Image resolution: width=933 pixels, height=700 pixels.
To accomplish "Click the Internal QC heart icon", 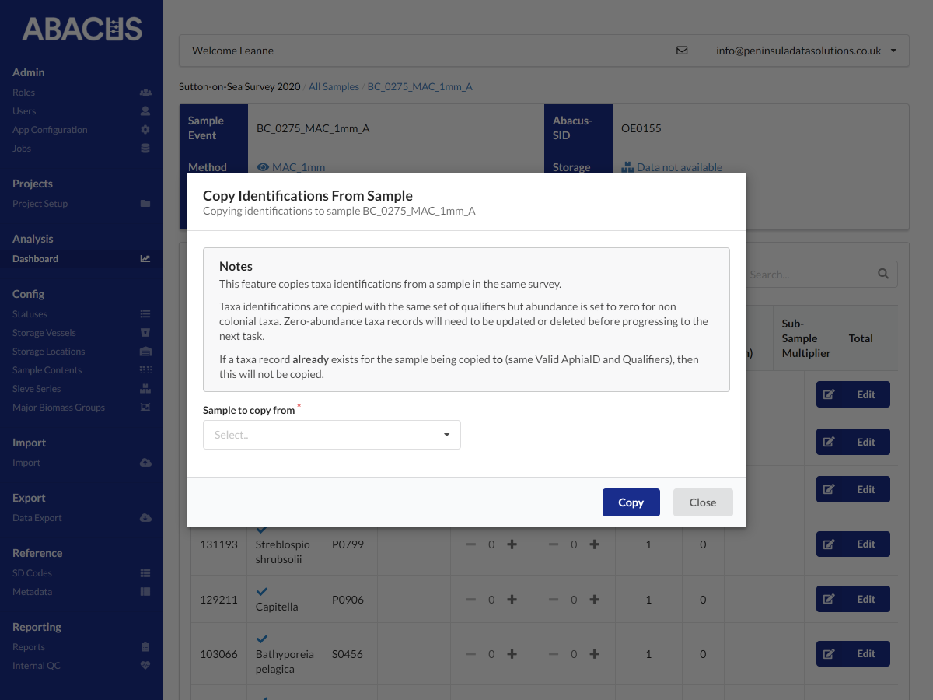I will pos(145,665).
